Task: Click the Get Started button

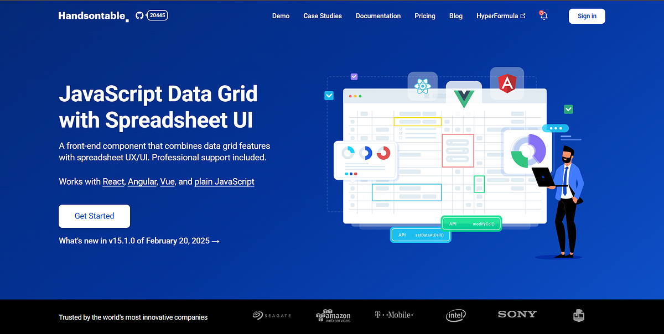Action: [94, 216]
